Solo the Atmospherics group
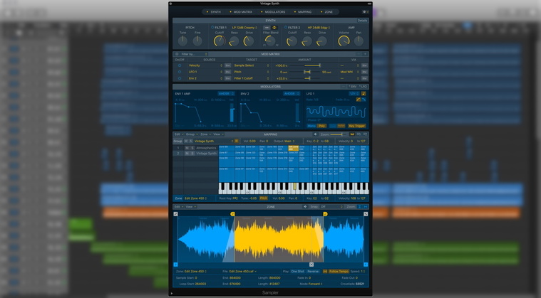Image resolution: width=541 pixels, height=298 pixels. click(192, 148)
